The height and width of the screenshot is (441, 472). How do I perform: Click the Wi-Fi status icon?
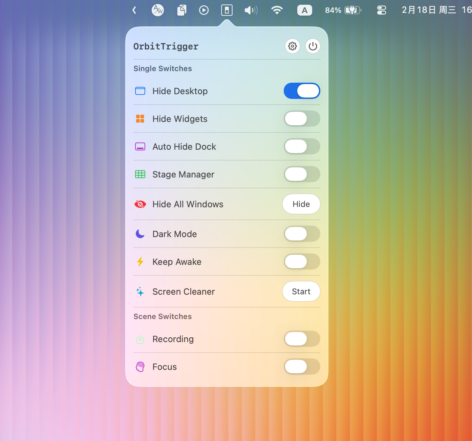(277, 10)
